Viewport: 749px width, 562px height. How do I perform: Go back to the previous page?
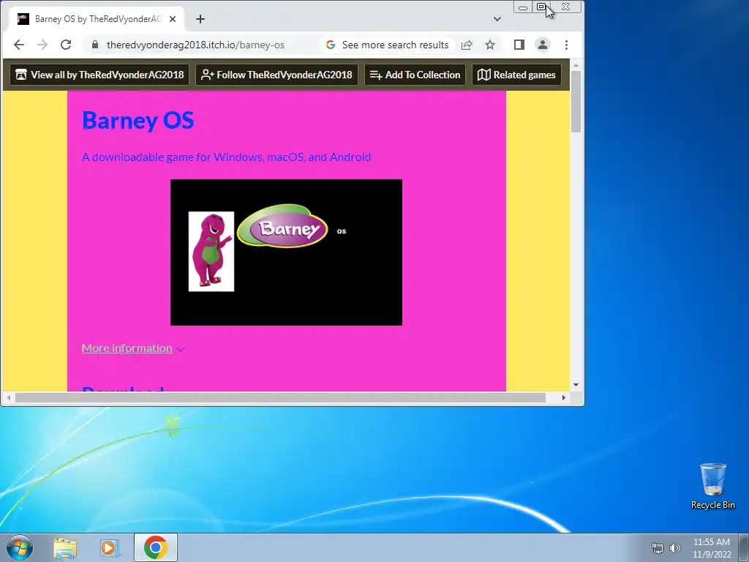click(x=18, y=45)
